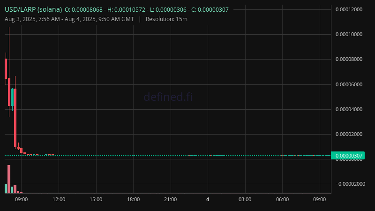Screen dimensions: 375x211
Task: Click the 0.00010000 price axis label
Action: [349, 34]
